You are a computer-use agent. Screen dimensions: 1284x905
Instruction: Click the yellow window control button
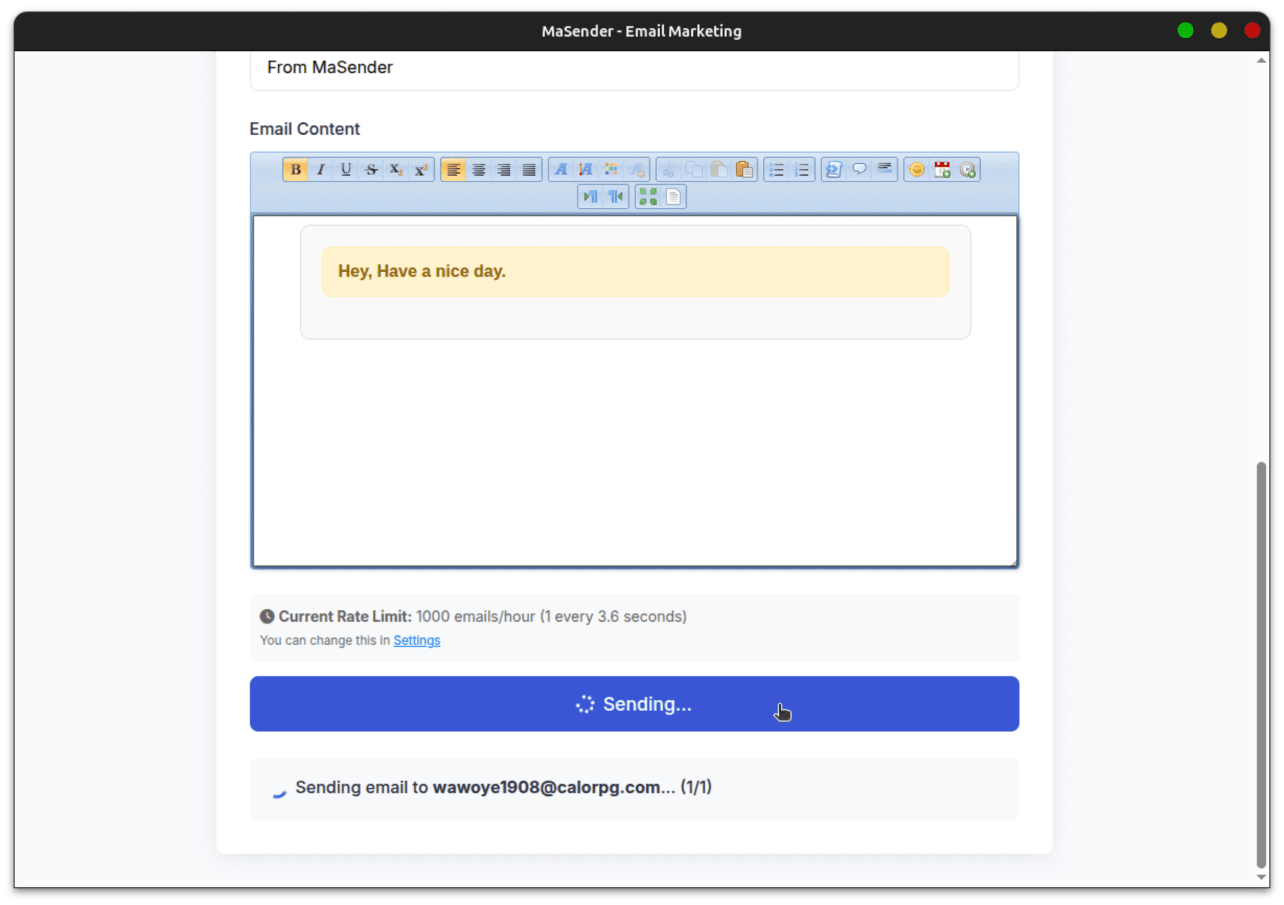point(1219,31)
